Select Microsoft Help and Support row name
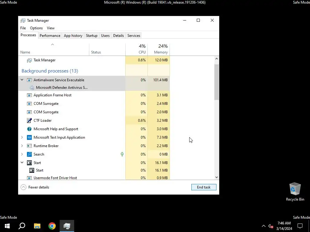The width and height of the screenshot is (310, 232). pos(56,129)
